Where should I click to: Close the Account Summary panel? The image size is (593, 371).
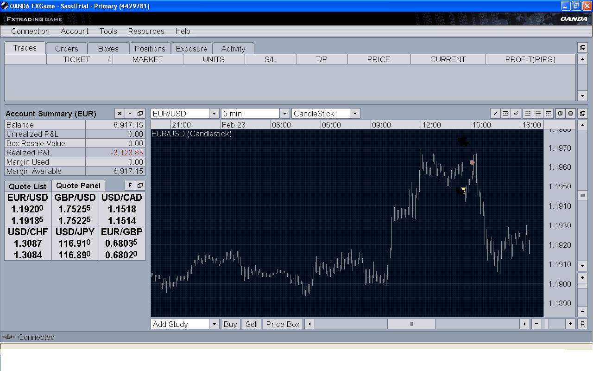click(120, 114)
